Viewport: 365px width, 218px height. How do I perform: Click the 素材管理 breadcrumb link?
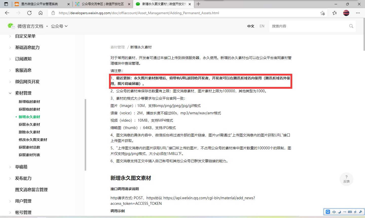(x=118, y=47)
